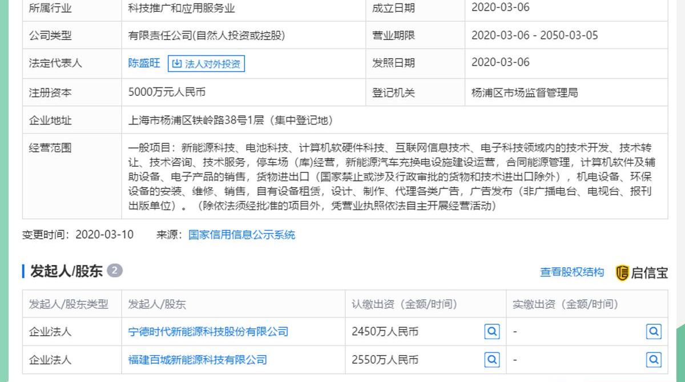Open 国家信用信息公示系统 source link

pyautogui.click(x=242, y=235)
